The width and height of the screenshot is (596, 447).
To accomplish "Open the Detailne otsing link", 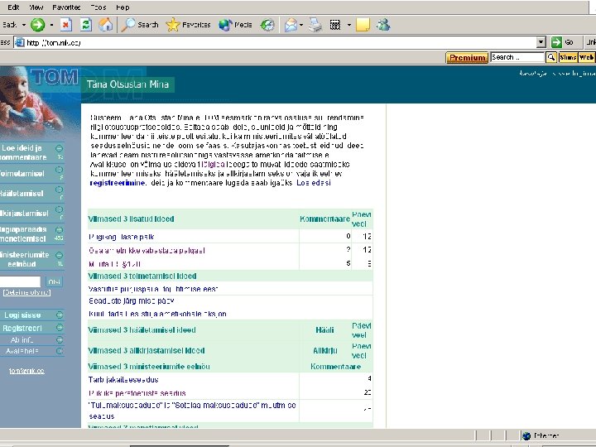I will (x=26, y=292).
